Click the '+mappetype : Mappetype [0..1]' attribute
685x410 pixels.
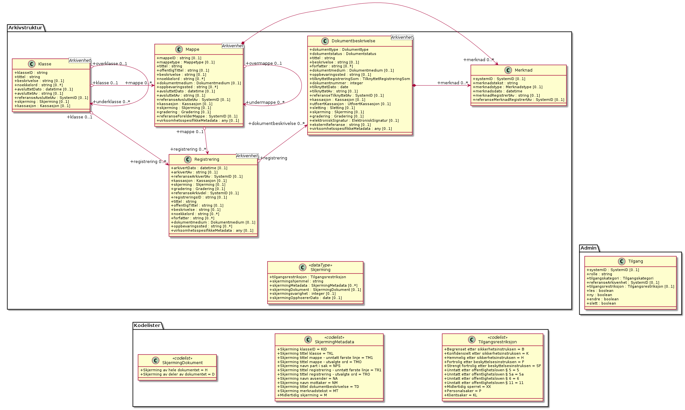(x=185, y=62)
